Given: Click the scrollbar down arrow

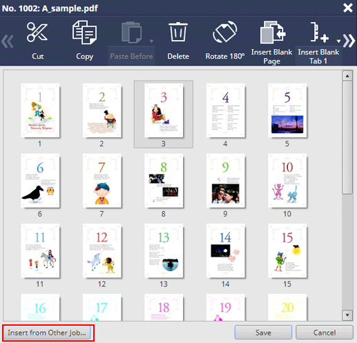Looking at the screenshot, I should coord(347,315).
